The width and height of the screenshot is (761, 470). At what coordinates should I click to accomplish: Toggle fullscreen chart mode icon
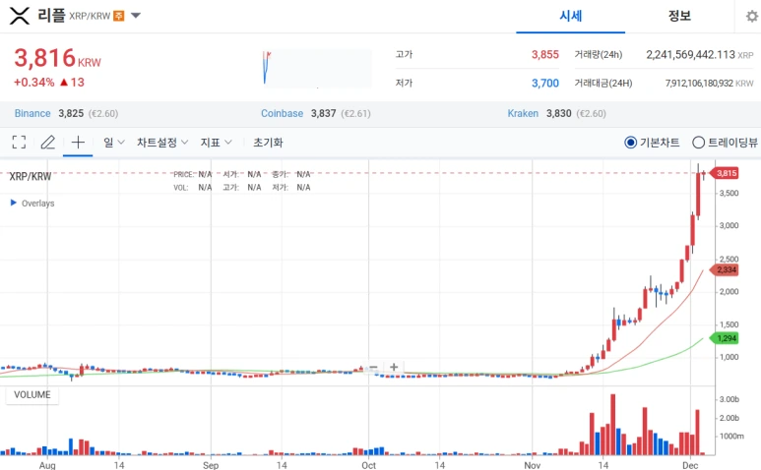tap(19, 142)
